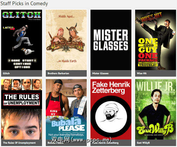
Task: Click the One Good Guy yellow text block
Action: click(x=148, y=45)
